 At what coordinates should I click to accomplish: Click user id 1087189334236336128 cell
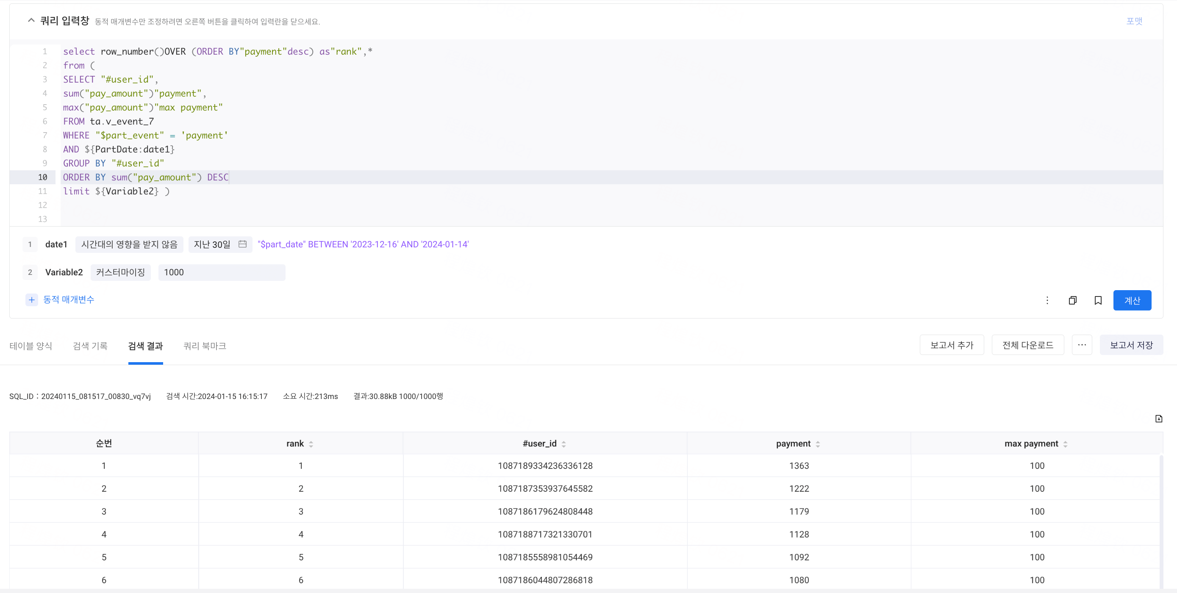(x=545, y=466)
